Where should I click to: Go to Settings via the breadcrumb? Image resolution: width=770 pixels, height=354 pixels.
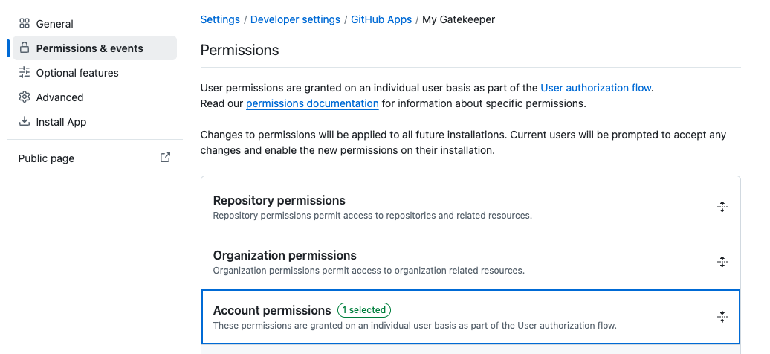click(x=220, y=19)
